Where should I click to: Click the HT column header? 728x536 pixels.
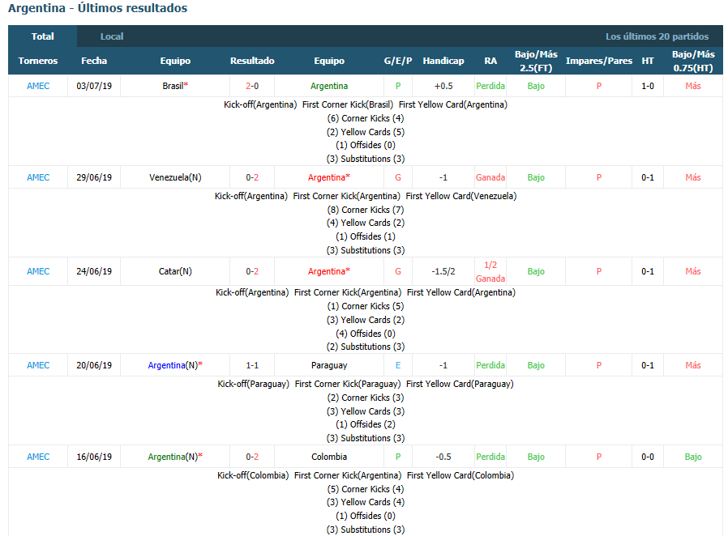648,61
